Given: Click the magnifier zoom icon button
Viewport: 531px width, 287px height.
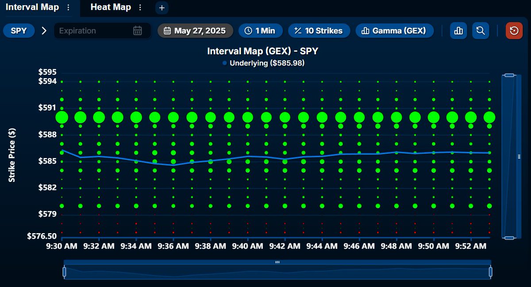Looking at the screenshot, I should [480, 31].
